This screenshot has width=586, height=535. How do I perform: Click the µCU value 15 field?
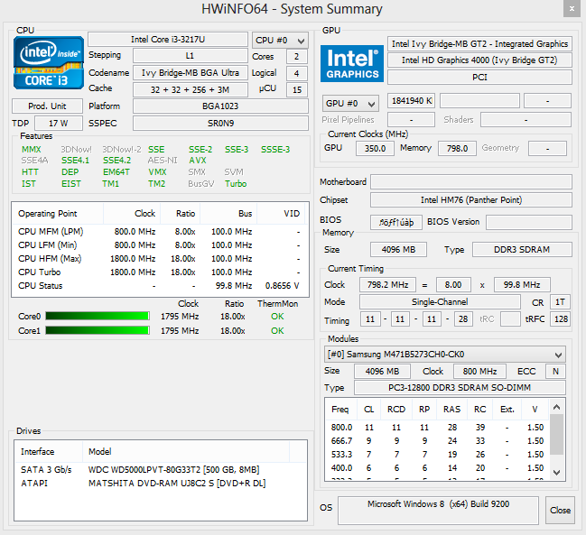[297, 90]
